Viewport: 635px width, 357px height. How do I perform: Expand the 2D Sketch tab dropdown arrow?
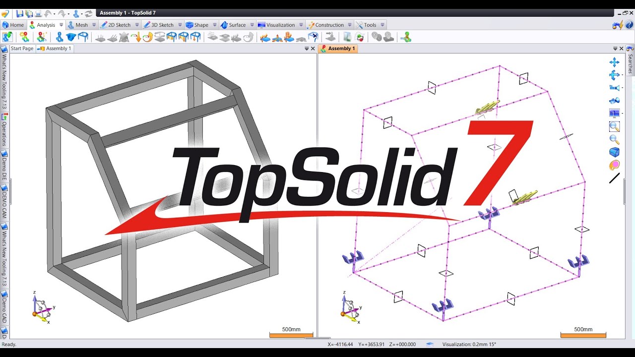point(136,25)
